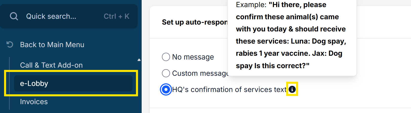Screen dimensions: 411x113
Task: Click the info icon beside HQ's confirmation text
Action: click(x=292, y=89)
